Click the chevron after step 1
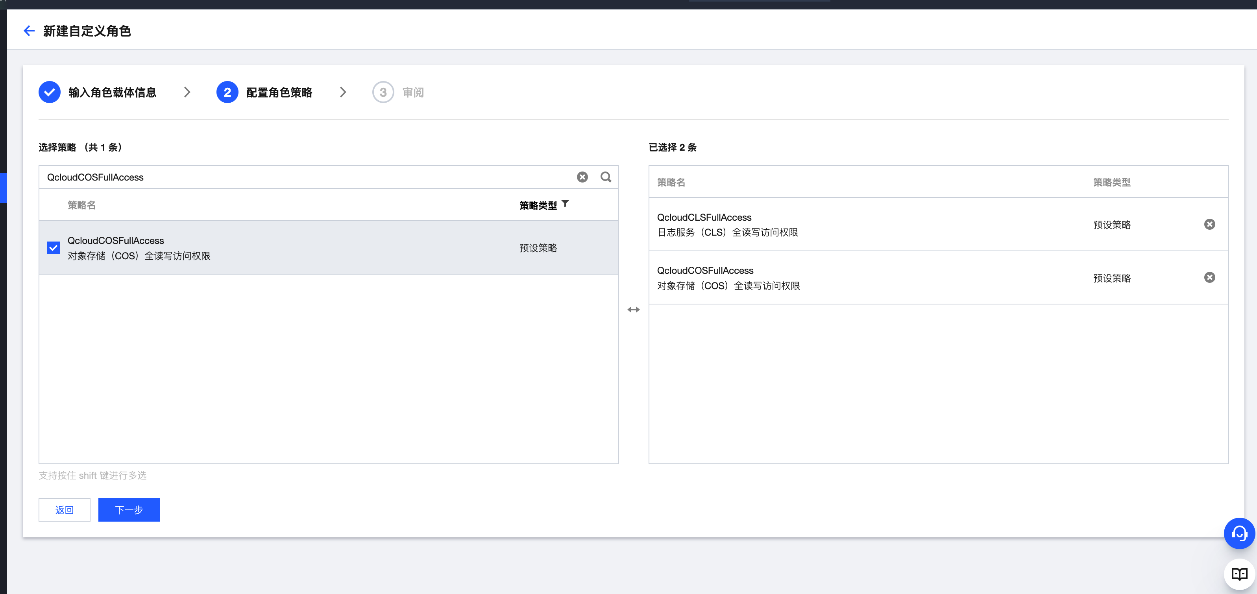 click(x=187, y=92)
